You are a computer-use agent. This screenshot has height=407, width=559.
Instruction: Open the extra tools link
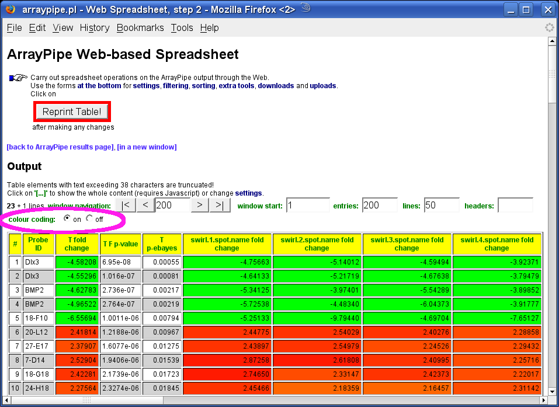pyautogui.click(x=237, y=86)
